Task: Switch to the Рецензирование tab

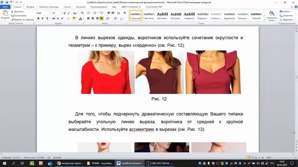Action: coord(99,7)
